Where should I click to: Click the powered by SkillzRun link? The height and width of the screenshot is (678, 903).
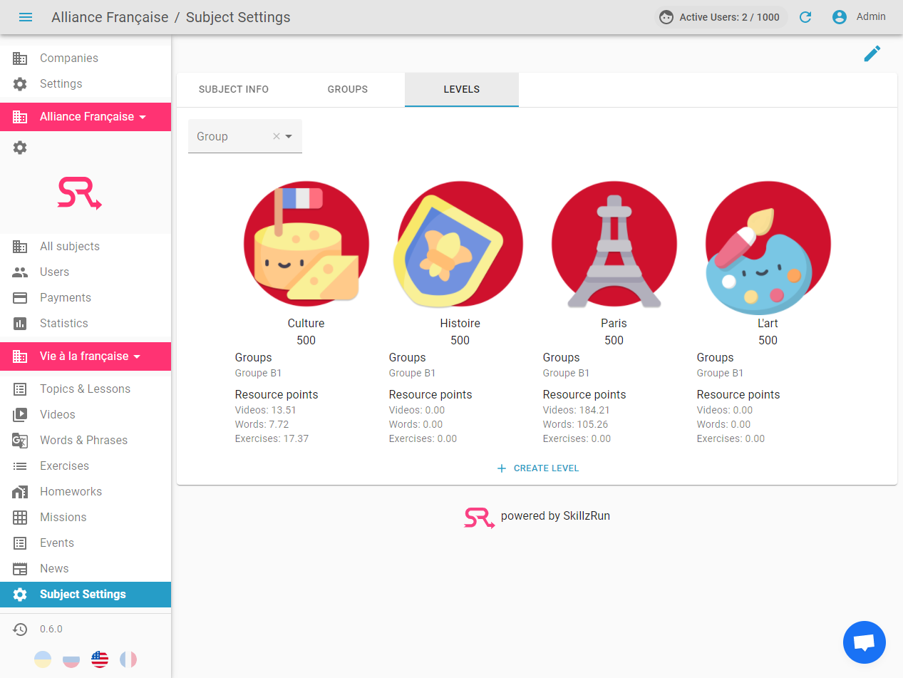(537, 516)
